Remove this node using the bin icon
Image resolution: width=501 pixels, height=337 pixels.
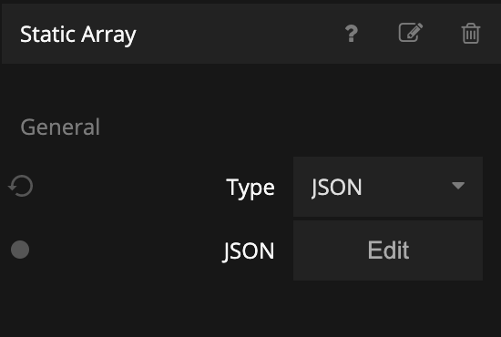[471, 33]
